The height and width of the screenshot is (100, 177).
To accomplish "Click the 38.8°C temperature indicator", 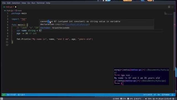I will tap(138, 99).
